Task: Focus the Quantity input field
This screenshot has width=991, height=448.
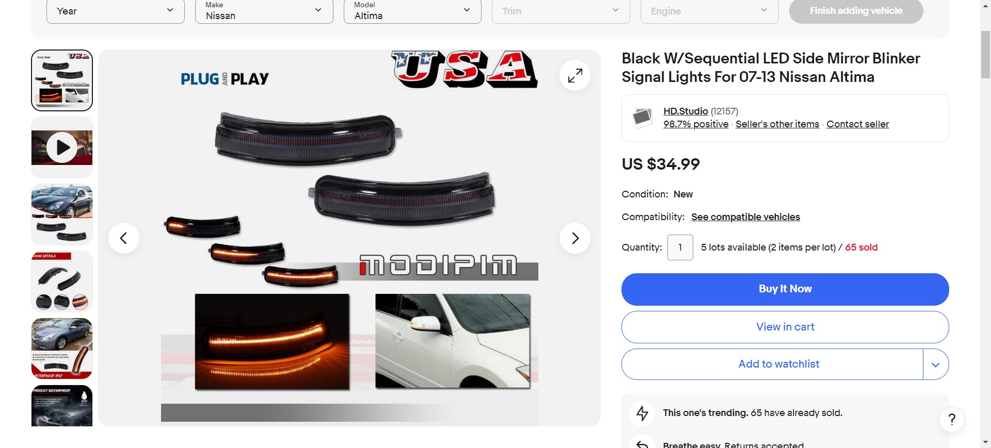Action: tap(680, 247)
